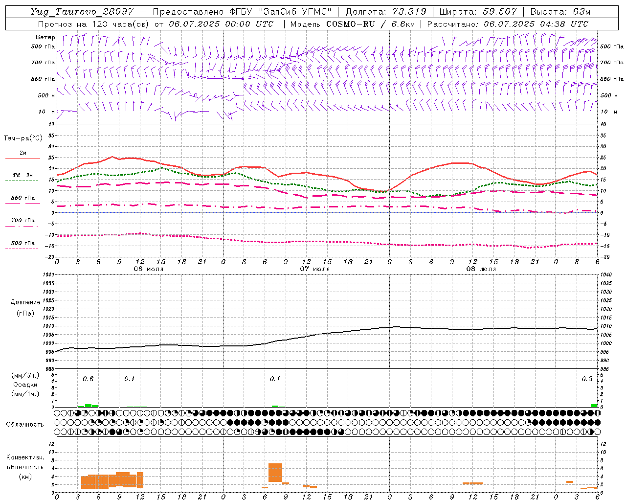Click forecast start time "06.07.2025 00:00 UTC"
Image resolution: width=626 pixels, height=501 pixels.
pos(221,24)
